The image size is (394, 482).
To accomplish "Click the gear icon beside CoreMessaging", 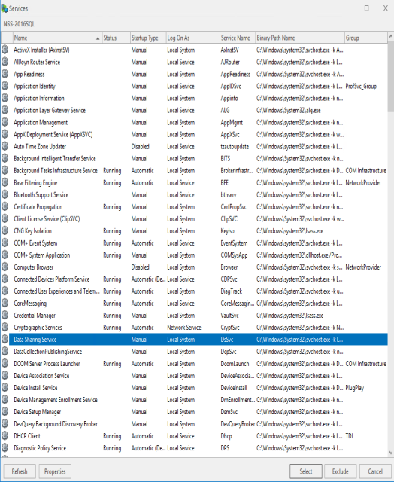I will coord(5,303).
